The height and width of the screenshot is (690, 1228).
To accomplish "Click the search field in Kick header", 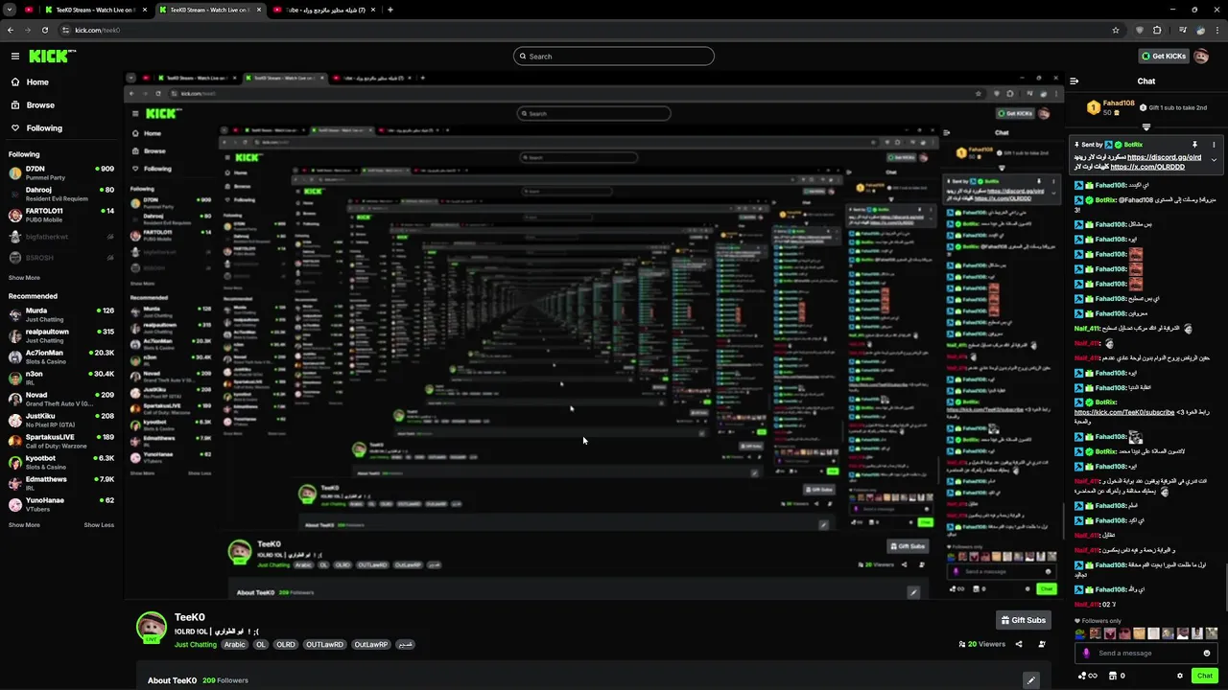I will 614,57.
